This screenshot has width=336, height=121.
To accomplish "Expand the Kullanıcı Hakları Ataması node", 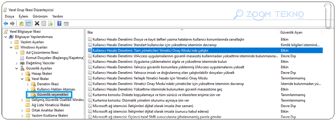I will pos(28,89).
